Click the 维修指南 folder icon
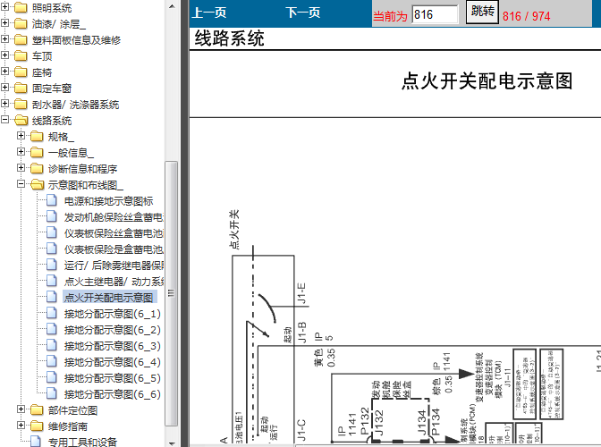Image resolution: width=601 pixels, height=447 pixels. (37, 426)
